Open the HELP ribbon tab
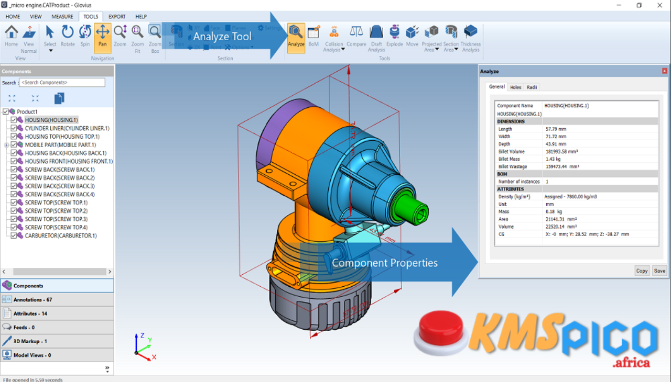671x382 pixels. tap(141, 16)
